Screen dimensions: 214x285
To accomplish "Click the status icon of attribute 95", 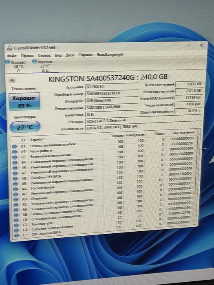I will tap(15, 168).
